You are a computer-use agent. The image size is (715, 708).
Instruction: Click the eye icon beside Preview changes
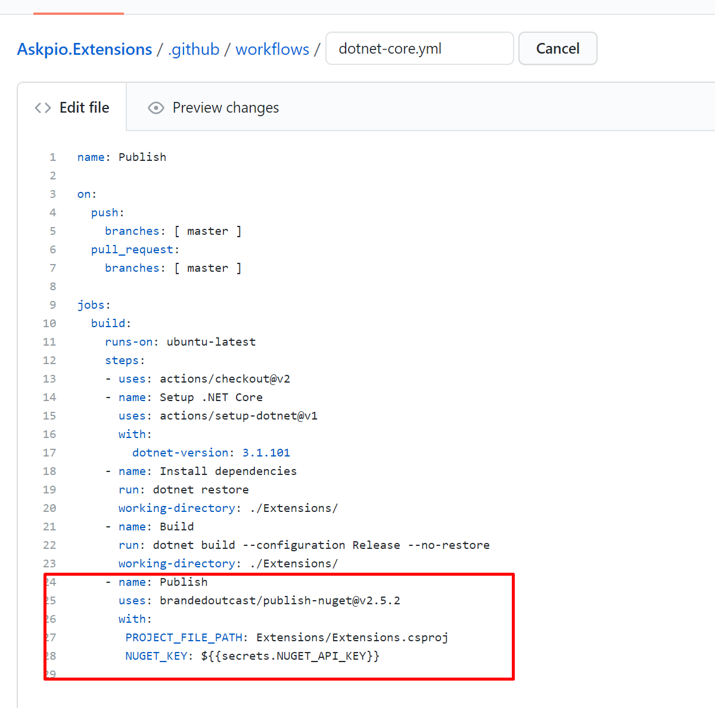coord(156,108)
